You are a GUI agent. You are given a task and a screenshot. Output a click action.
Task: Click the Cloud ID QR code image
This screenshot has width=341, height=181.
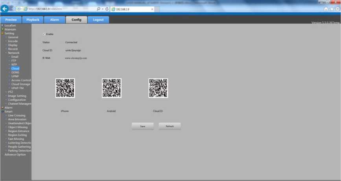pyautogui.click(x=158, y=88)
